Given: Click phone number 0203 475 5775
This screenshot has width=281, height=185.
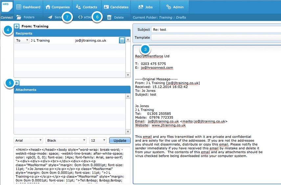Looking at the screenshot, I should 153,64.
